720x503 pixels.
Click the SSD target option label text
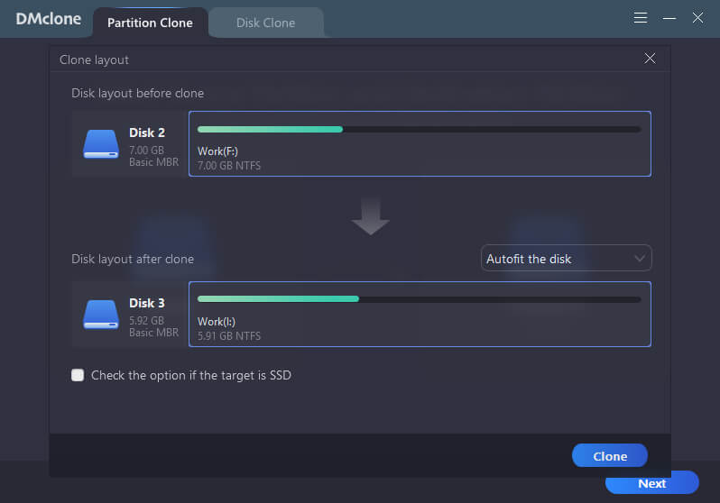click(x=191, y=375)
